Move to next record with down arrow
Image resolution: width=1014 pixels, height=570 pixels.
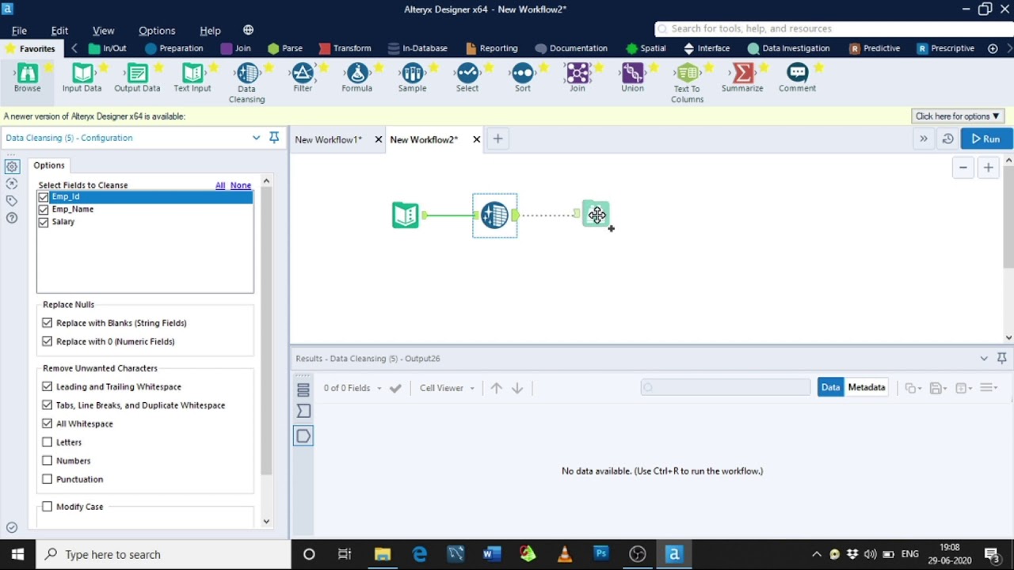point(517,388)
